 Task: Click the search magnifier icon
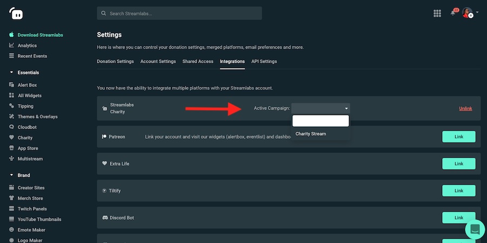point(104,13)
